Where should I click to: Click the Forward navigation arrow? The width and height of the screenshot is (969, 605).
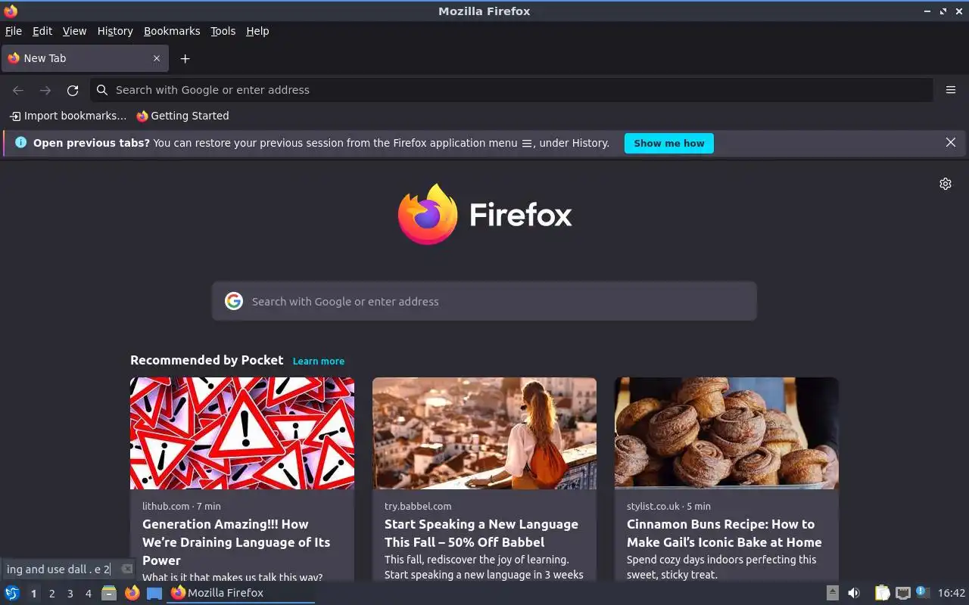(x=45, y=90)
